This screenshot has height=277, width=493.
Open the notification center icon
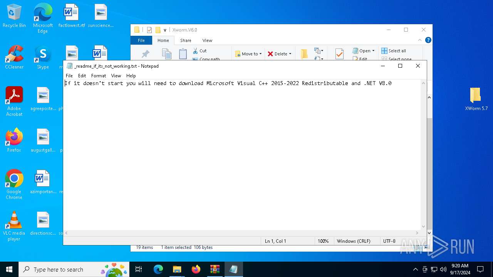(x=480, y=269)
